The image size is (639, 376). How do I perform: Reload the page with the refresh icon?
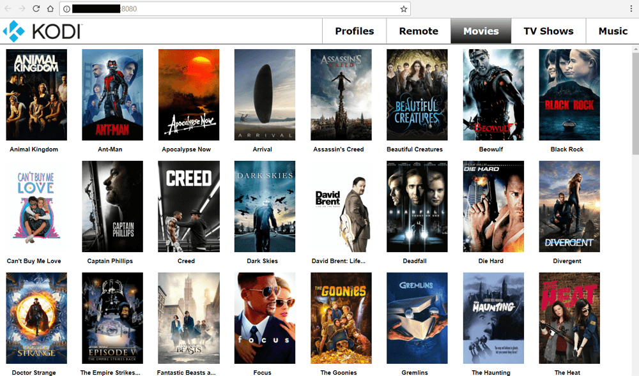coord(36,8)
